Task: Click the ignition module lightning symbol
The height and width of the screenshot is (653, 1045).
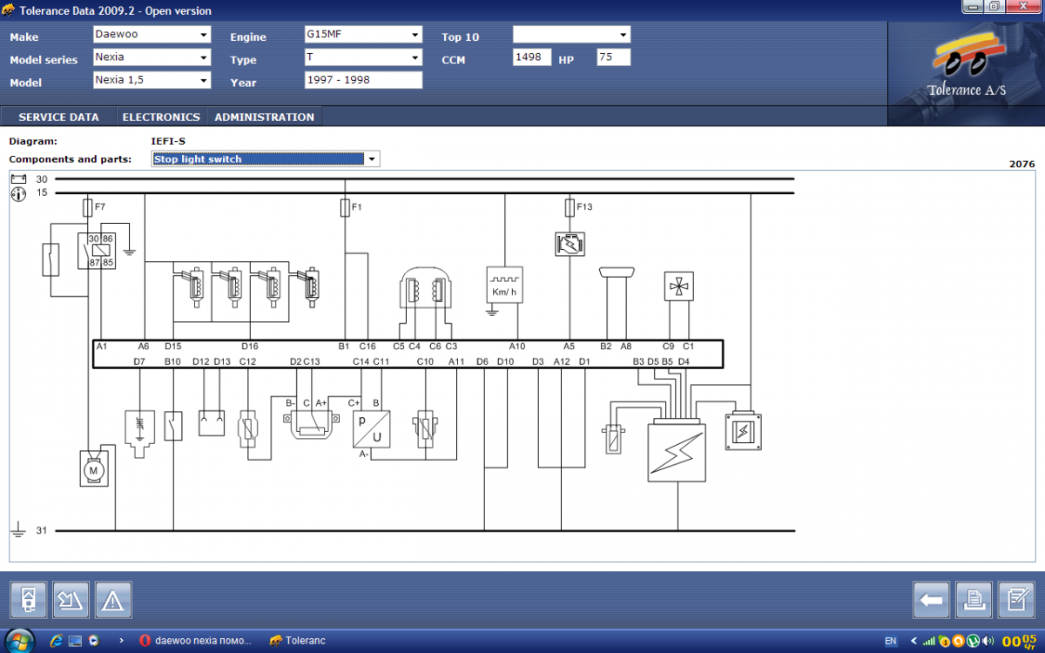Action: 678,452
